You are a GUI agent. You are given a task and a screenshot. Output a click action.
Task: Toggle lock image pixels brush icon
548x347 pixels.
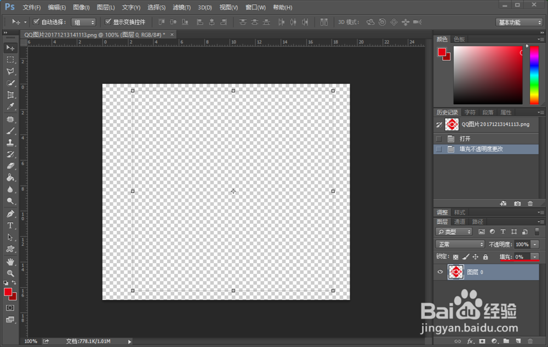pos(465,257)
